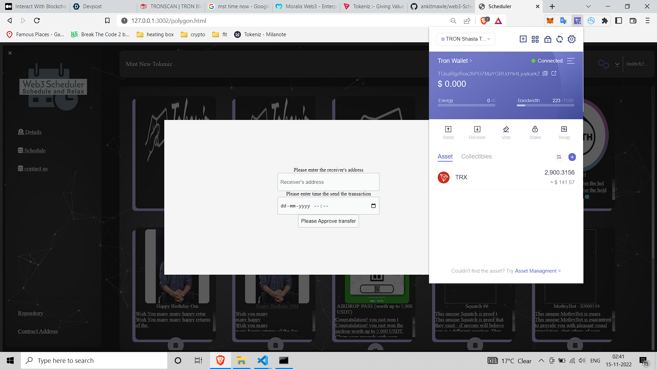Image resolution: width=657 pixels, height=369 pixels.
Task: Click the Bandwidth progress bar
Action: (545, 105)
